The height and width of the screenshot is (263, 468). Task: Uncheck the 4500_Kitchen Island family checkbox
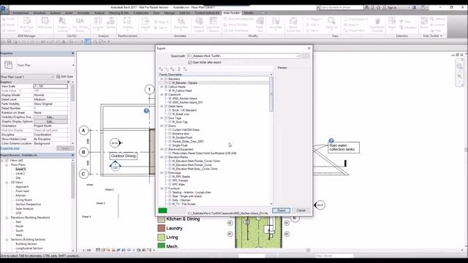[170, 98]
